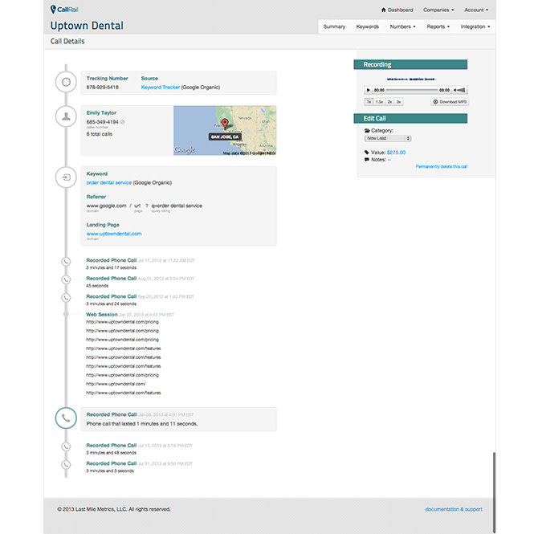
Task: Click the SAN JOSE, CA map label
Action: click(225, 137)
